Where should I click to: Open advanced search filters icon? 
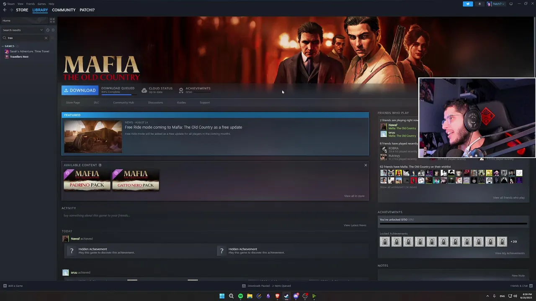pyautogui.click(x=52, y=38)
